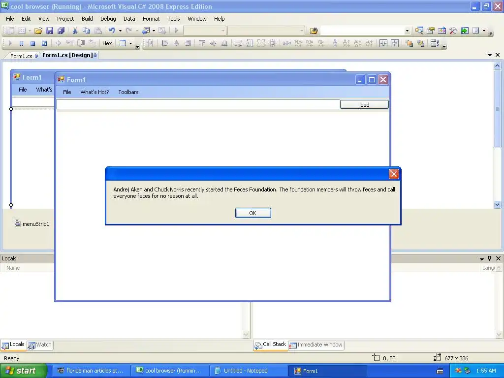Open the Properties Window icon
Screen dimensions: 504x378
point(430,31)
